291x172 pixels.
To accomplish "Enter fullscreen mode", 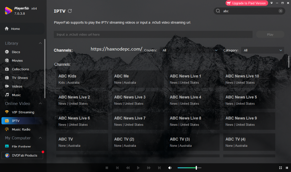I will coord(280,168).
